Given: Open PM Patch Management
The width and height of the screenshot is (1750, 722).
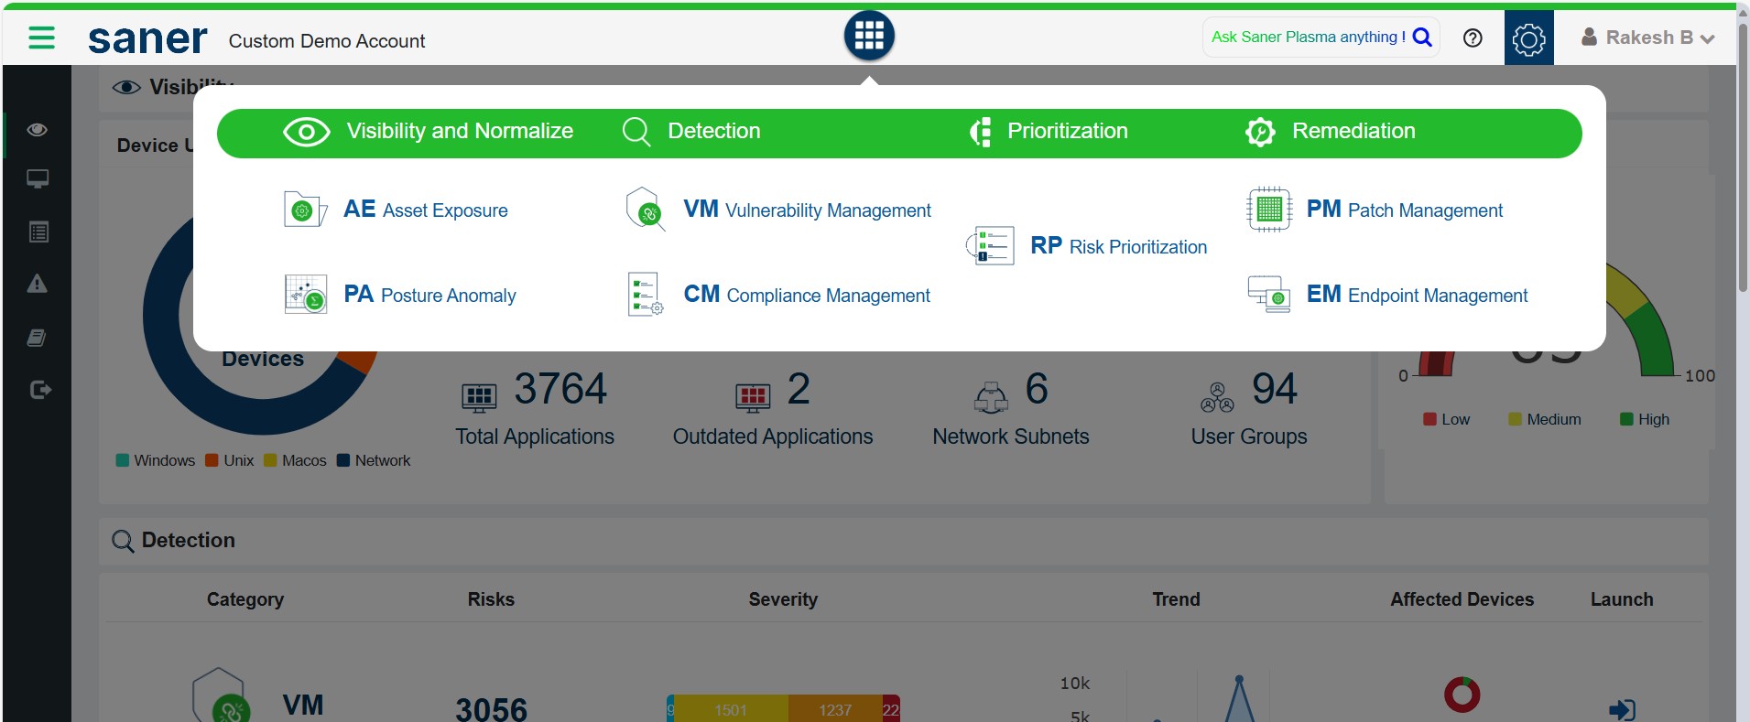Looking at the screenshot, I should [1404, 210].
